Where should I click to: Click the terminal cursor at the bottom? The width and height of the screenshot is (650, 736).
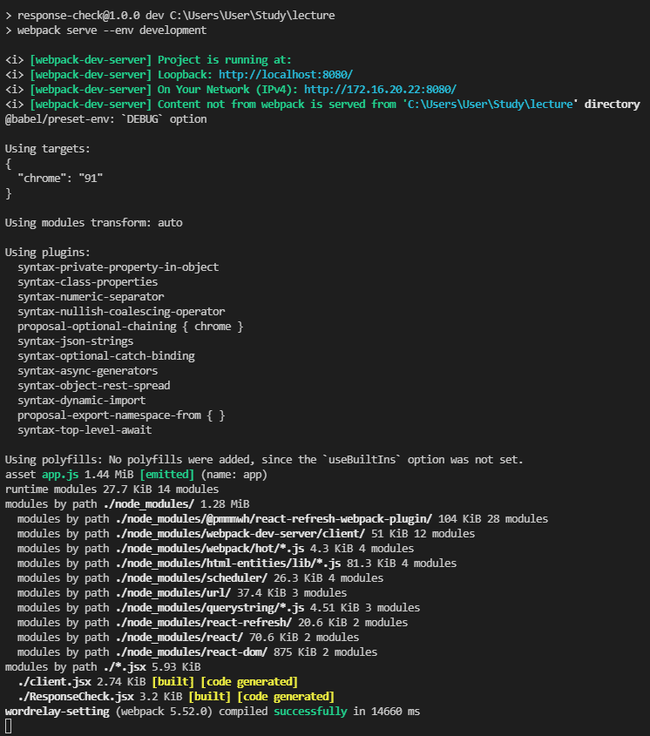[x=9, y=726]
